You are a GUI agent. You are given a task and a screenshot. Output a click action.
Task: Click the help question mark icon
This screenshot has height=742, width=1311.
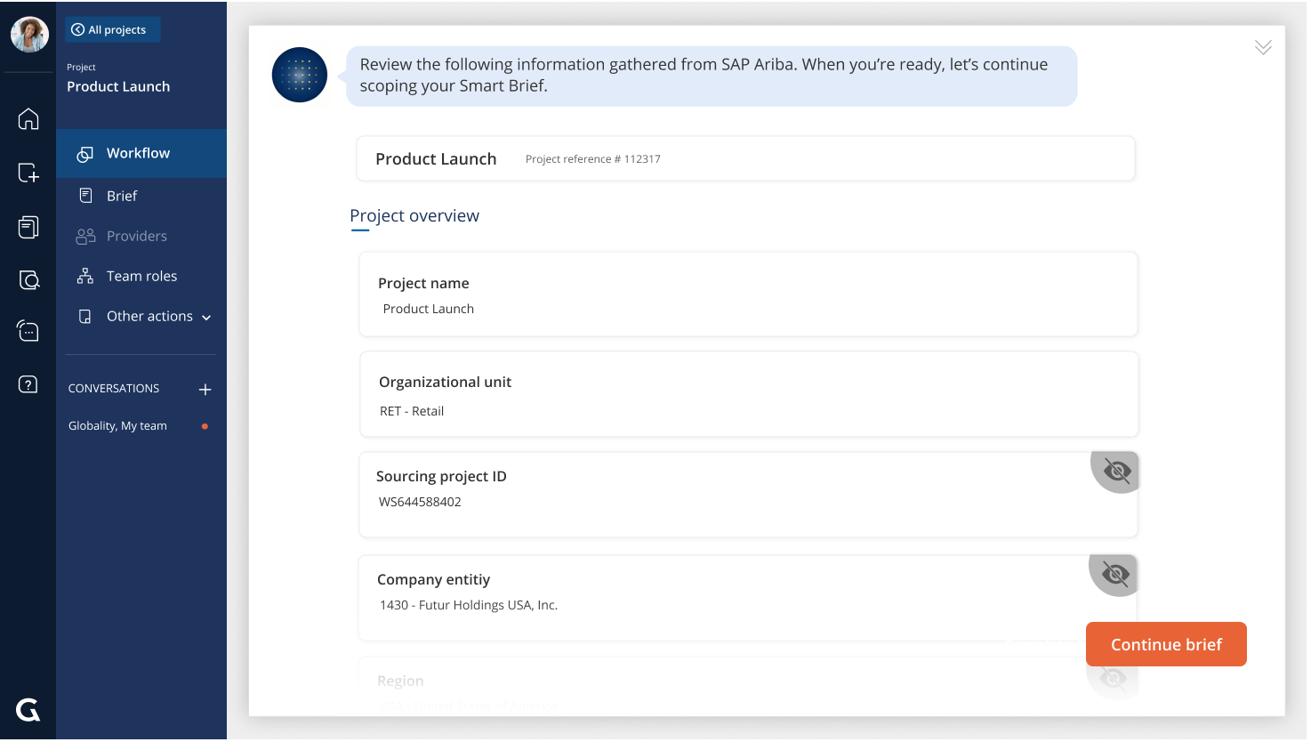click(28, 383)
